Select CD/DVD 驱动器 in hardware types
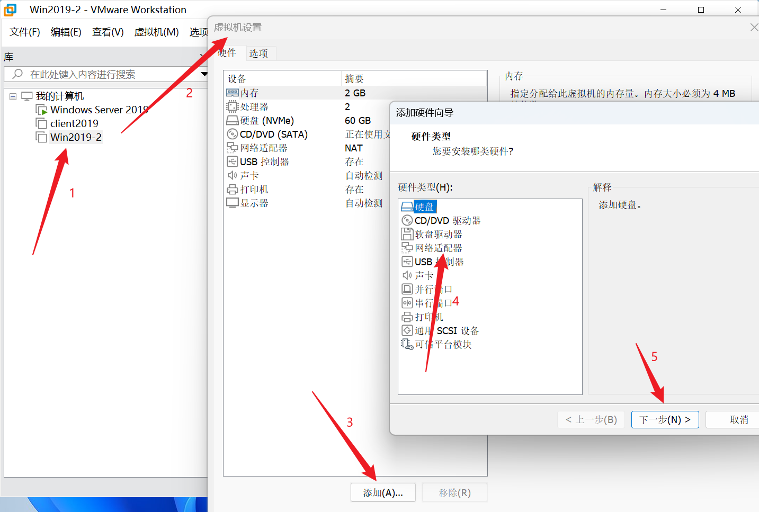The width and height of the screenshot is (759, 512). [448, 220]
